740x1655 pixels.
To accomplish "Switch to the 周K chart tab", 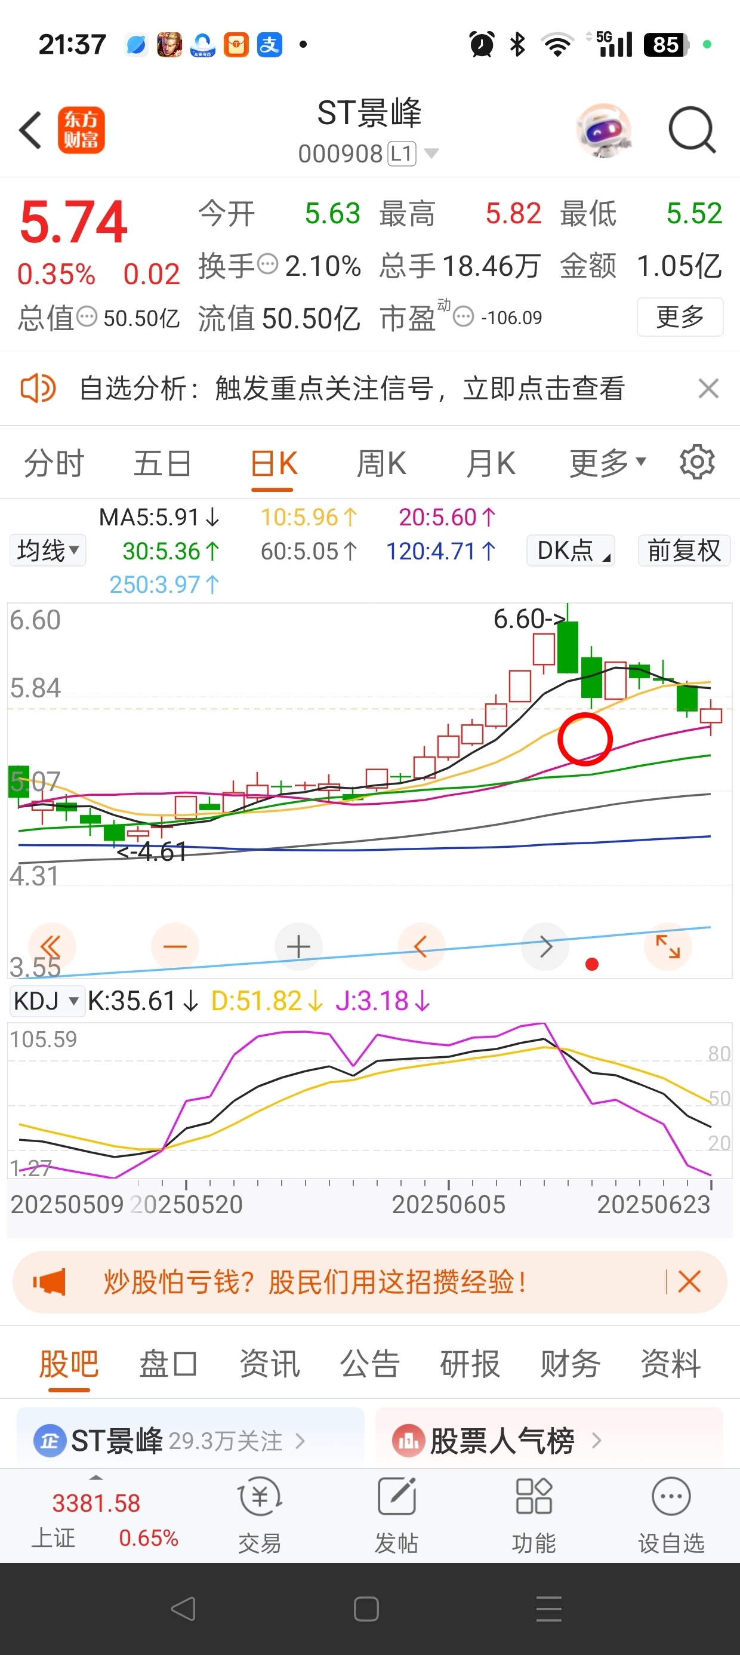I will click(381, 463).
